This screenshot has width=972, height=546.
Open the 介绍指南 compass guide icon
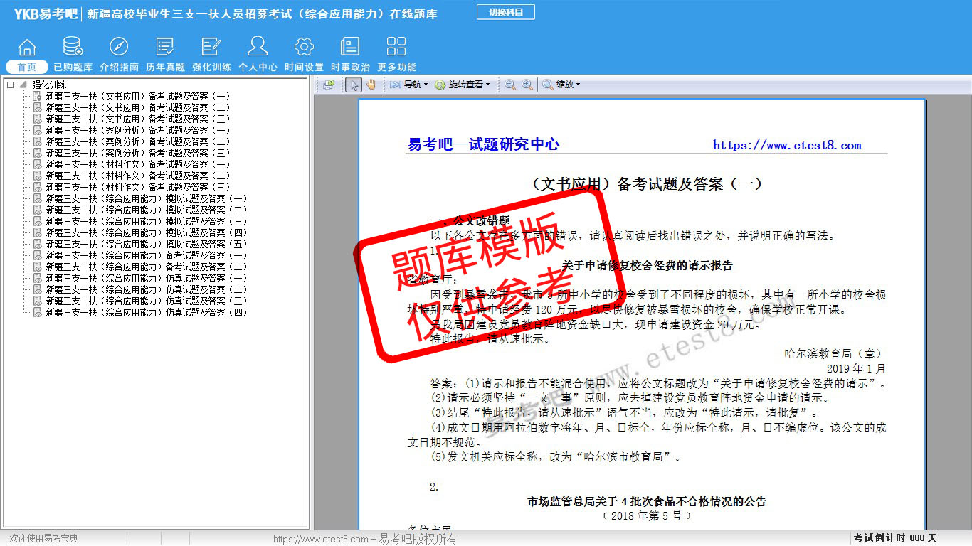[119, 48]
